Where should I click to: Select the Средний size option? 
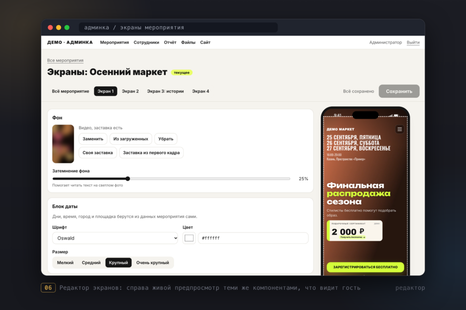91,263
